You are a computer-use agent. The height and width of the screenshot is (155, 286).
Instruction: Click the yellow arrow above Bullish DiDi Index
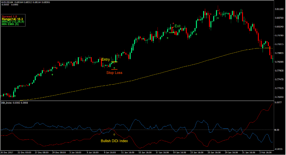[x=114, y=134]
